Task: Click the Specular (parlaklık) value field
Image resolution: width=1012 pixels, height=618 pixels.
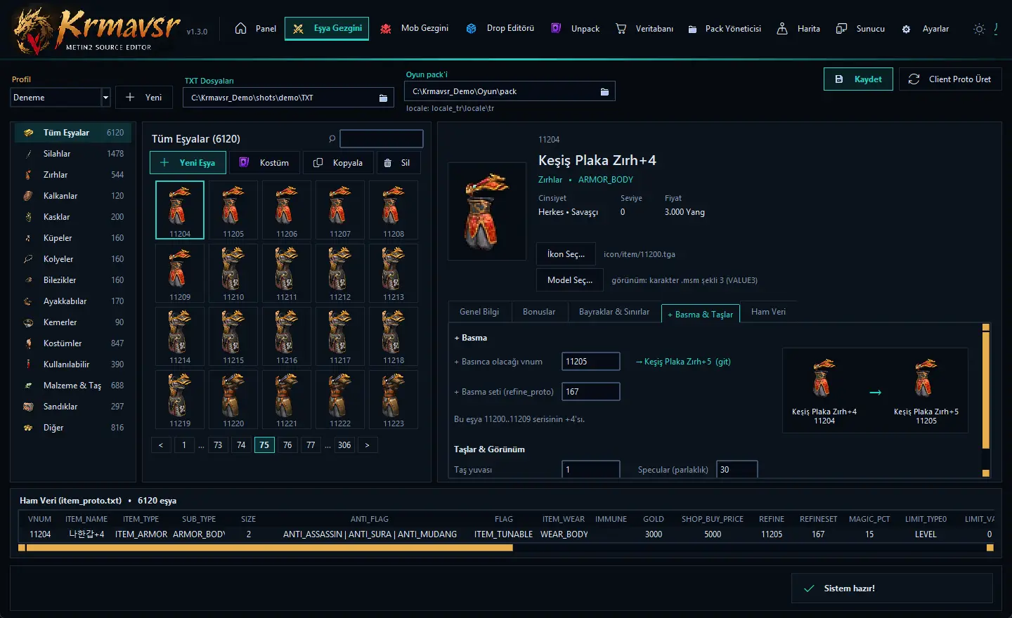Action: [737, 469]
